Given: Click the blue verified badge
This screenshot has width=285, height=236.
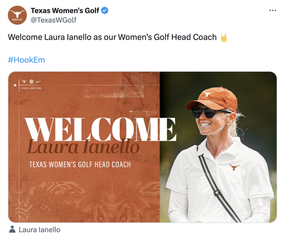Looking at the screenshot, I should [x=105, y=10].
